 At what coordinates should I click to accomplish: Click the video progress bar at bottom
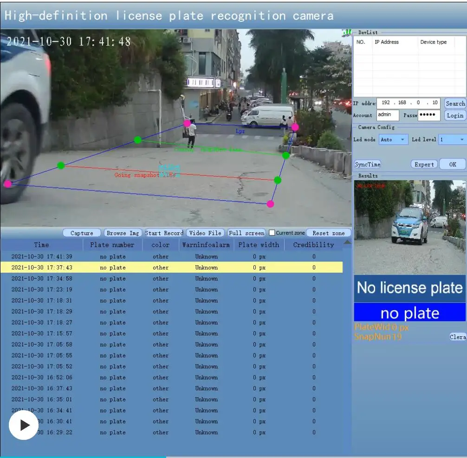click(x=233, y=457)
